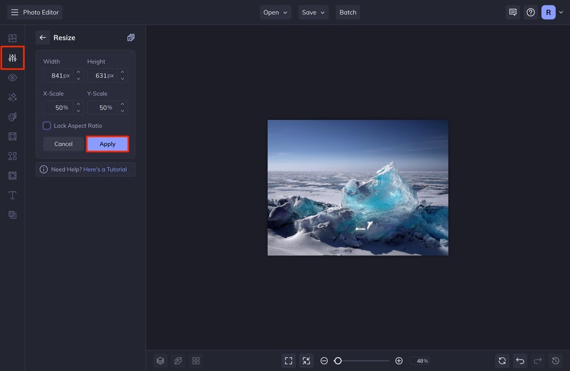Click the Photo Editor title label

[40, 12]
